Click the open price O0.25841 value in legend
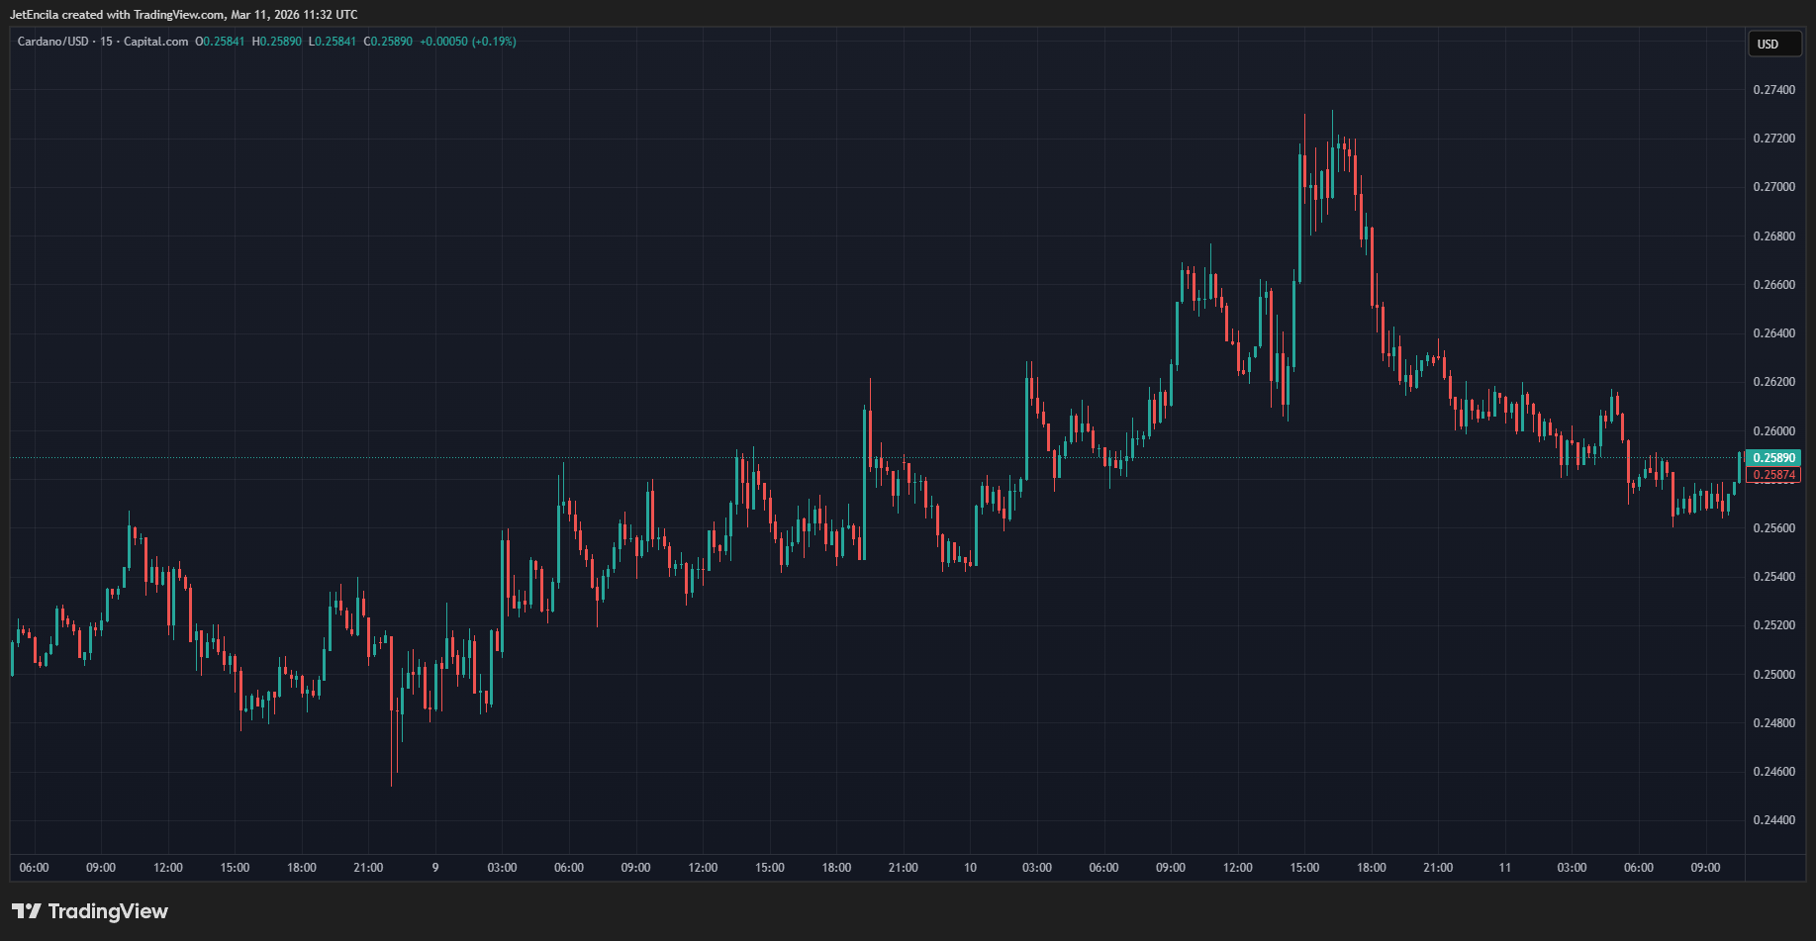This screenshot has height=941, width=1816. (221, 42)
